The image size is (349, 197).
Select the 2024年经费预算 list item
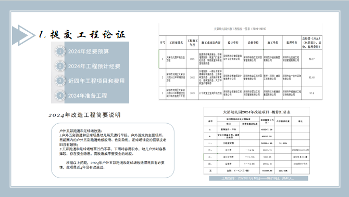(89, 51)
